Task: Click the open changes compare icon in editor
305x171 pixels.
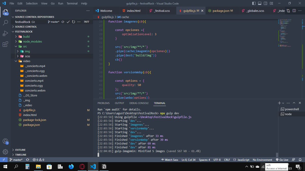Action: pyautogui.click(x=288, y=11)
